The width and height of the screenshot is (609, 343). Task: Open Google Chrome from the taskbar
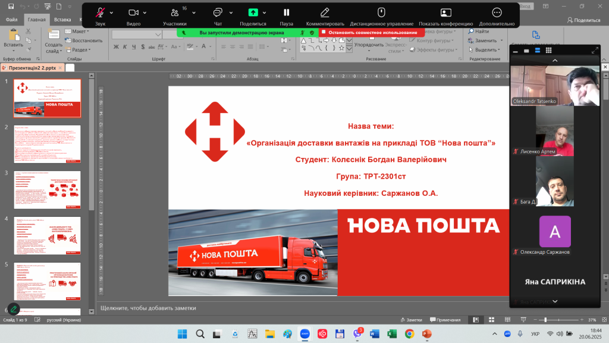pos(409,333)
